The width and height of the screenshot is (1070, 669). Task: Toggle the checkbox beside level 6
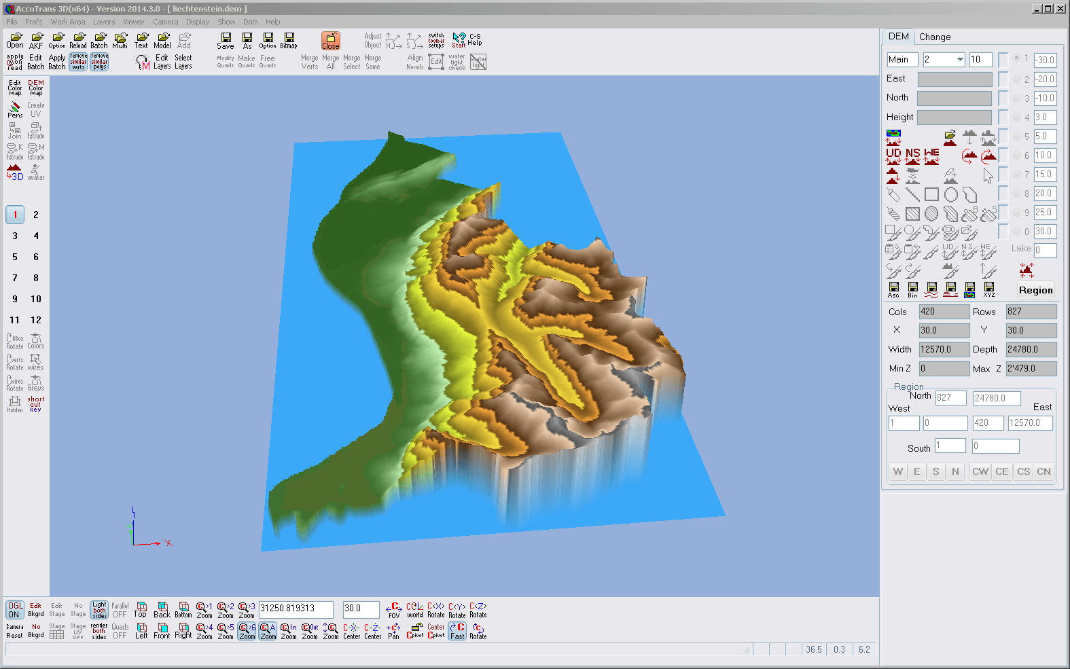click(1003, 155)
